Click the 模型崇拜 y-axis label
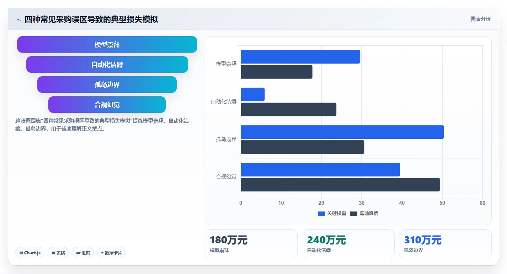This screenshot has width=507, height=274. pyautogui.click(x=226, y=64)
